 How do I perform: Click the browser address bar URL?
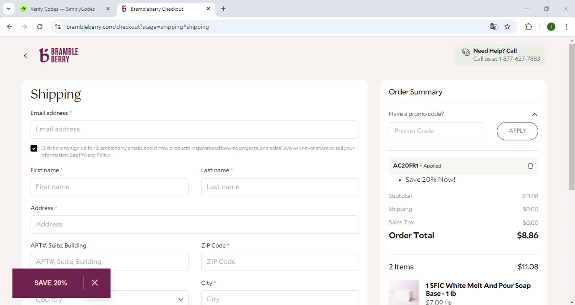138,27
